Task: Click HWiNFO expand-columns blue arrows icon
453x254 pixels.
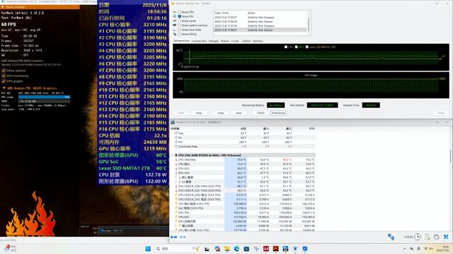Action: [173, 237]
